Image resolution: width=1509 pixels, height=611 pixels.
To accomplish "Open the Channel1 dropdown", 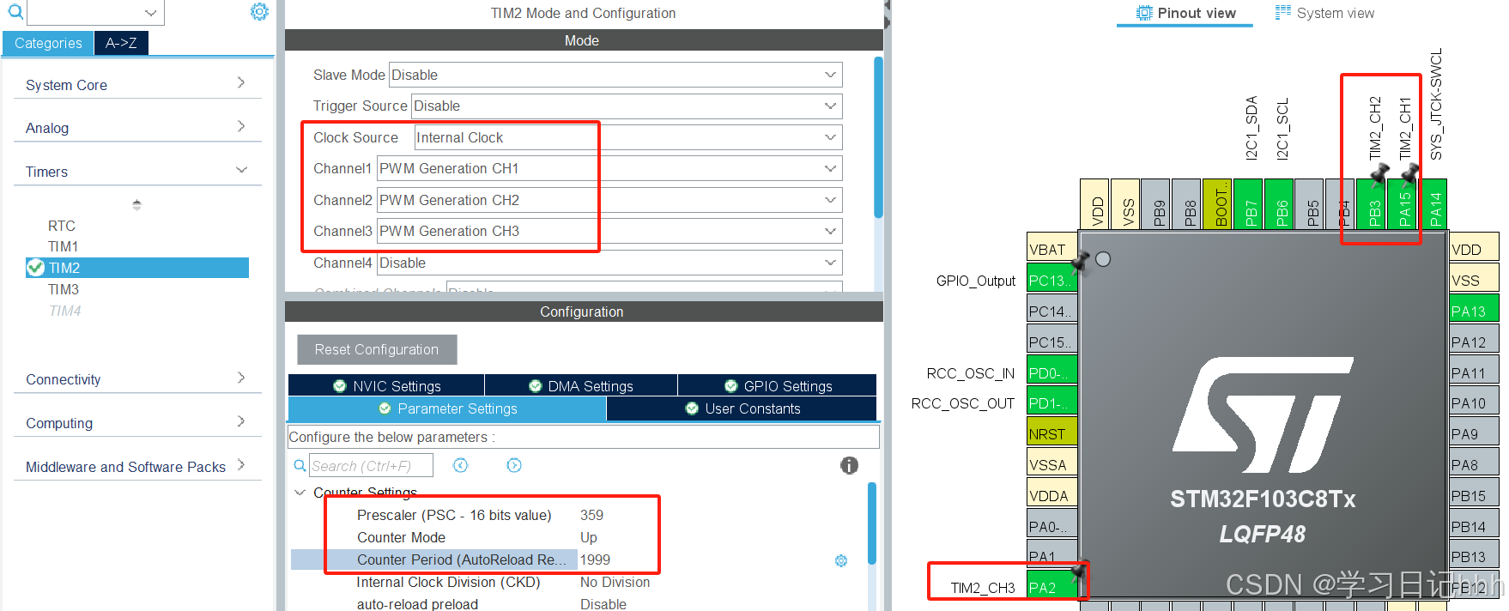I will (609, 168).
